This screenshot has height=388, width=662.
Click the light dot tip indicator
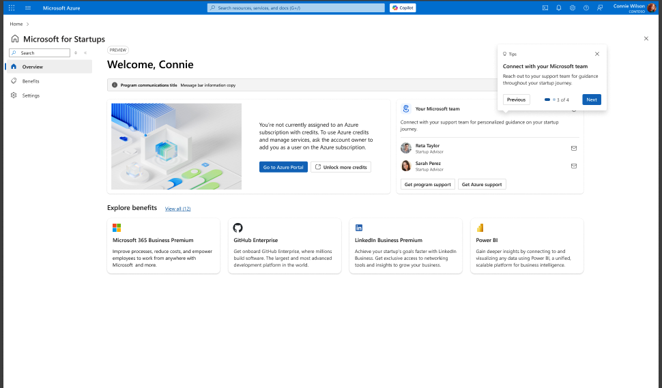pos(554,100)
